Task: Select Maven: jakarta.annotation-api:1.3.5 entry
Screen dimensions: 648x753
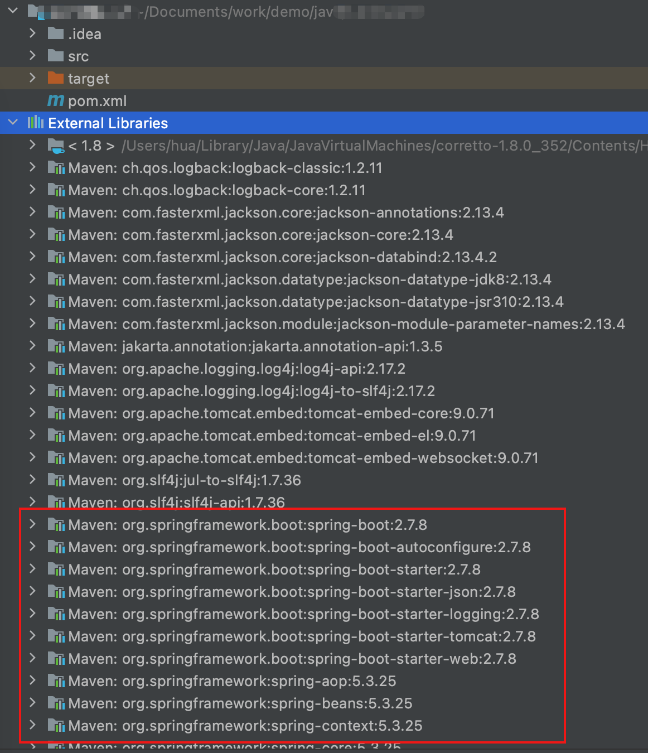Action: (255, 346)
